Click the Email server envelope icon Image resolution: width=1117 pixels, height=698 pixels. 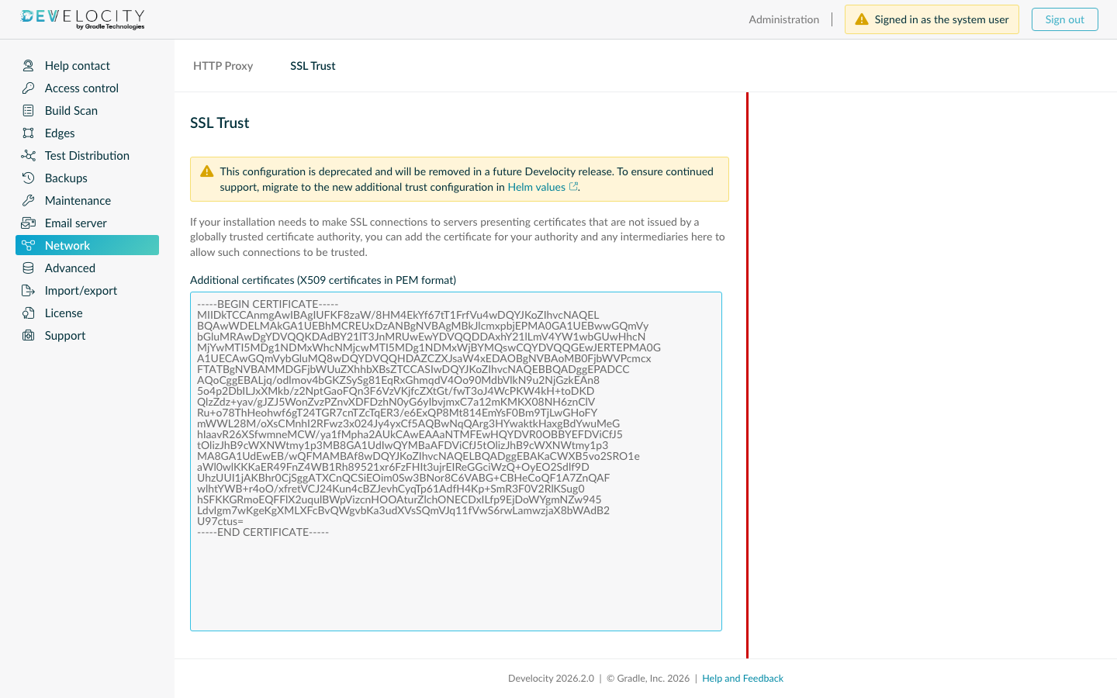[x=29, y=223]
